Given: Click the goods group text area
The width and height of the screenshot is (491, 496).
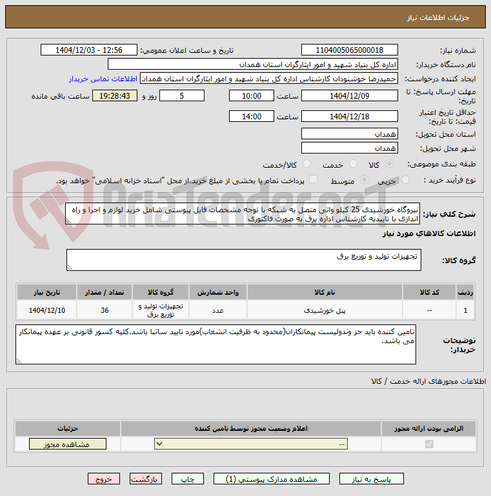Looking at the screenshot, I should coord(244,260).
